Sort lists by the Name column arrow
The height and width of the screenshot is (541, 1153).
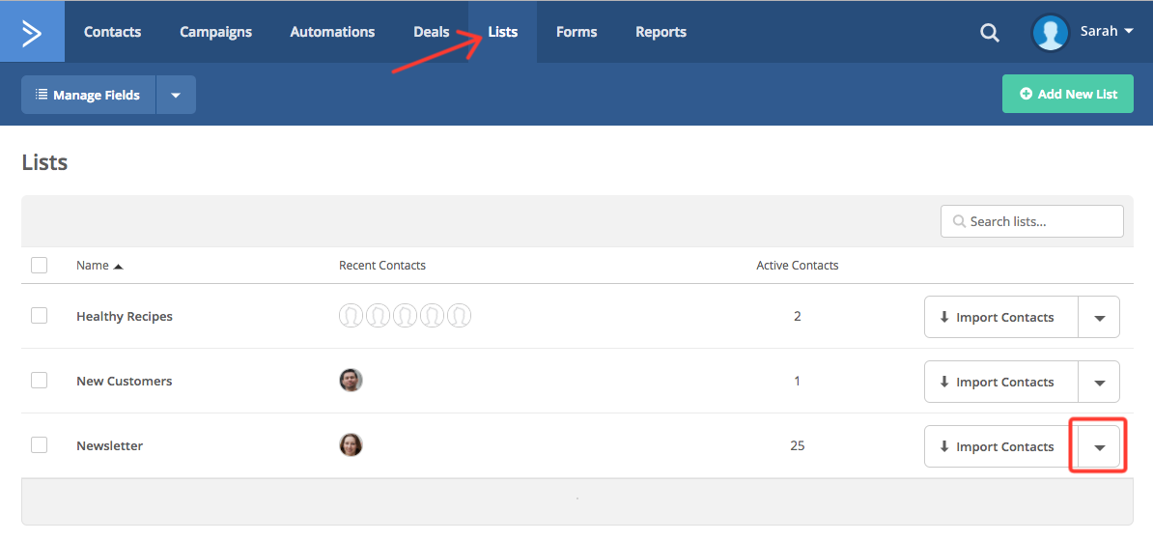pos(118,266)
